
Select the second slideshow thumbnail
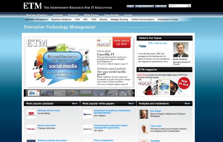47,93
